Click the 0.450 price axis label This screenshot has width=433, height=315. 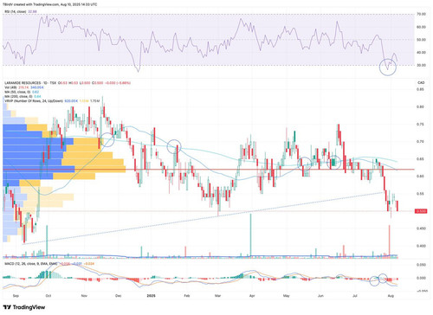tap(421, 228)
